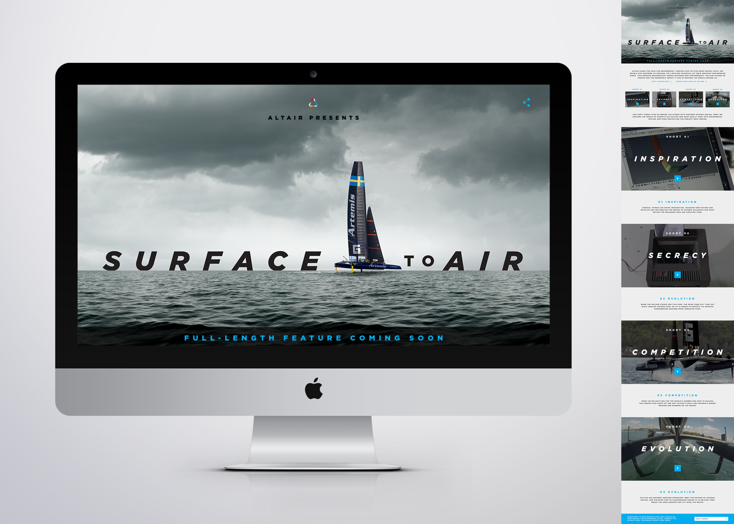Submit the email address with the arrow button
Viewport: 734px width, 524px height.
726,519
